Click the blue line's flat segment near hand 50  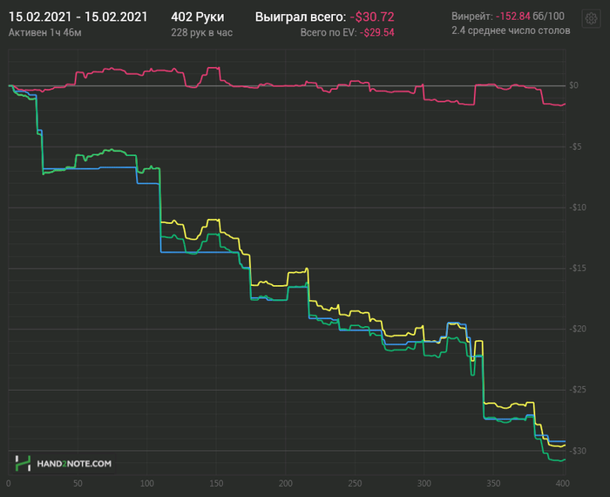pyautogui.click(x=78, y=168)
